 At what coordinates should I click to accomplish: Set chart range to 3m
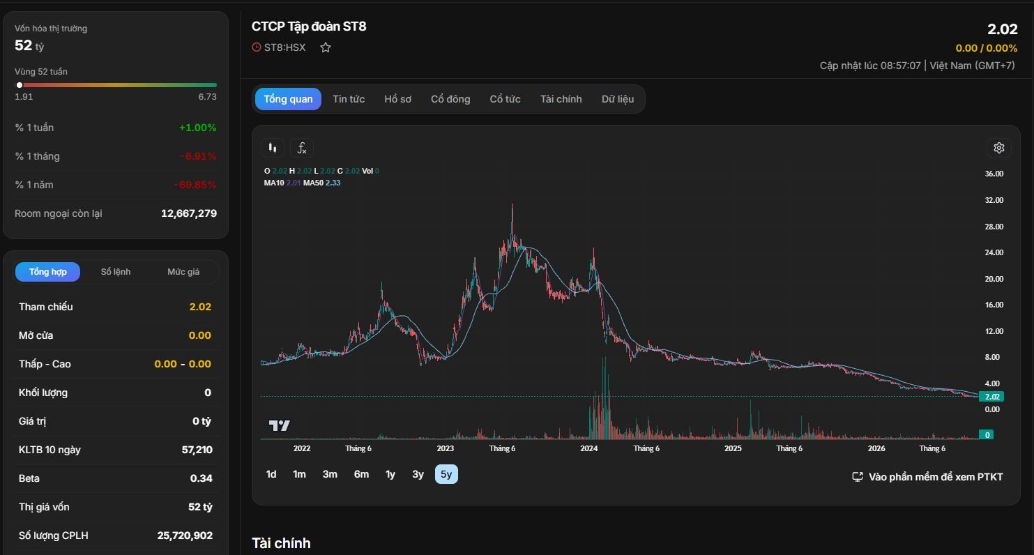330,474
